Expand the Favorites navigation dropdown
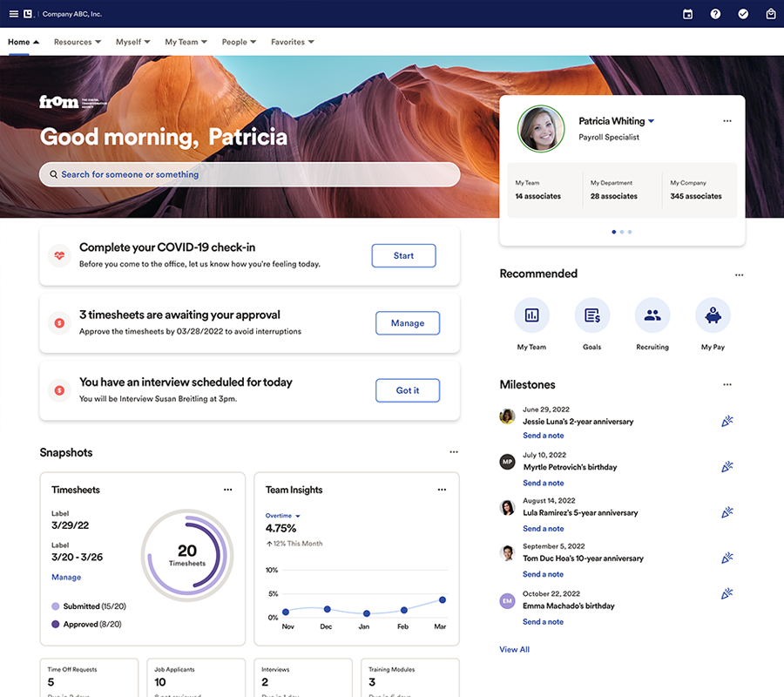Viewport: 784px width, 697px height. click(292, 42)
